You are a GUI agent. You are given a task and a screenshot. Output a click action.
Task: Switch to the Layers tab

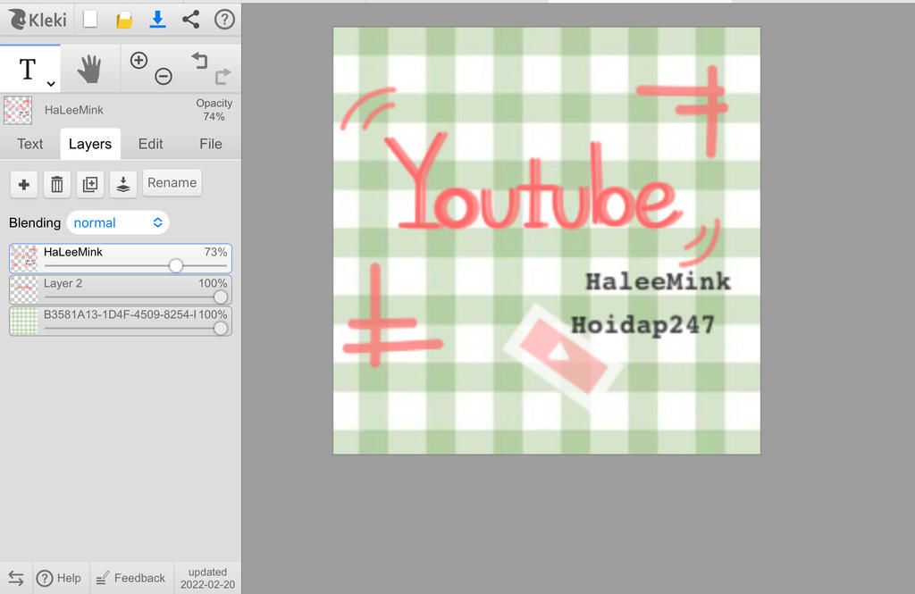tap(90, 144)
